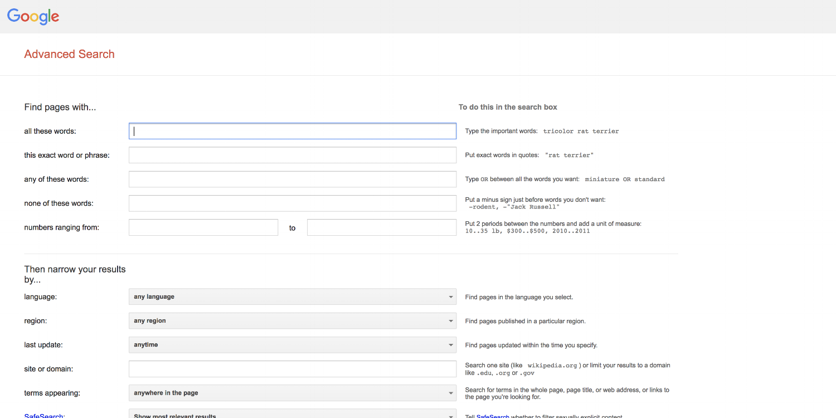Open the 'any region' dropdown
Image resolution: width=836 pixels, height=418 pixels.
tap(293, 320)
